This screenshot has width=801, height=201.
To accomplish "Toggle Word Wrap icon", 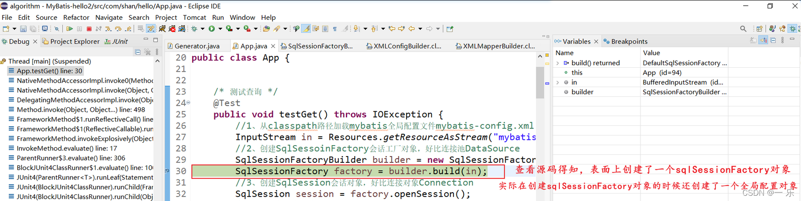I will click(x=316, y=29).
